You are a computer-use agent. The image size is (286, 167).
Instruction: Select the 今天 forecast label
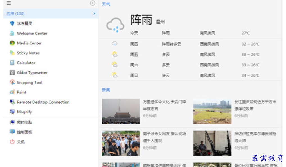(x=134, y=33)
